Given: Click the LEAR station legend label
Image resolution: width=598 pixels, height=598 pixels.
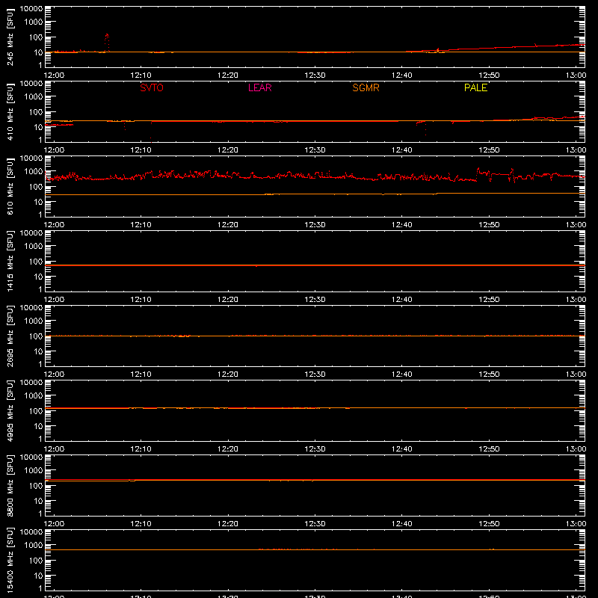Looking at the screenshot, I should [x=259, y=87].
